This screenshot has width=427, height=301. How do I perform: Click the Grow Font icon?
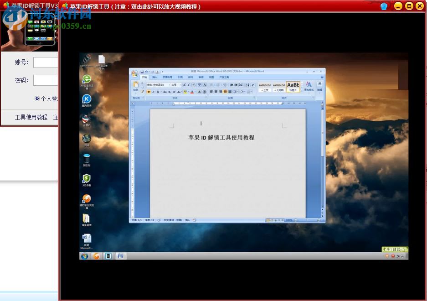click(x=185, y=85)
